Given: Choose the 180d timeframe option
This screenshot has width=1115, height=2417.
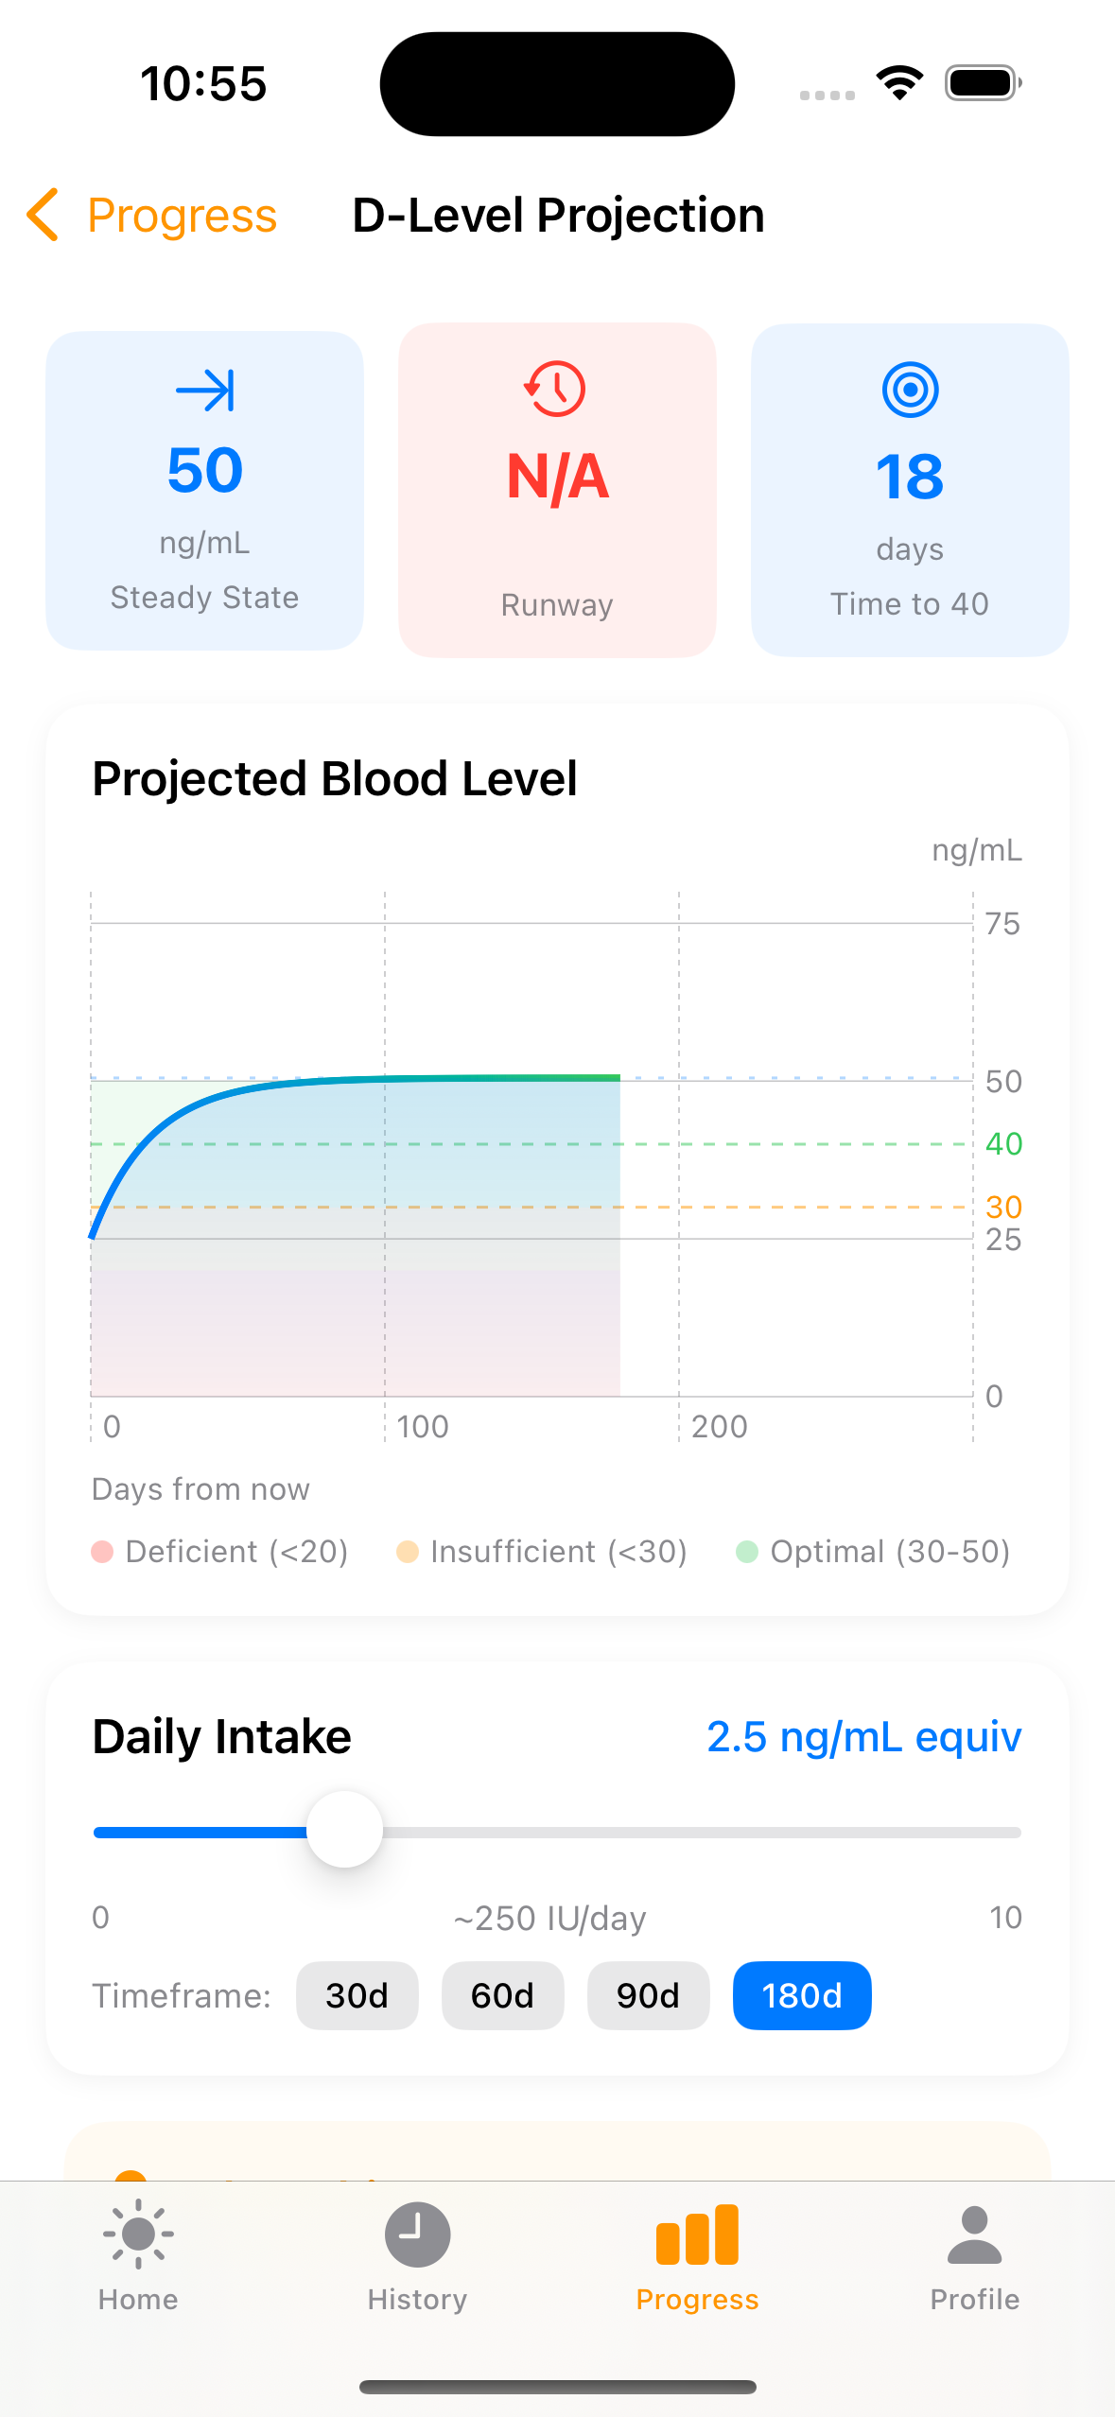Looking at the screenshot, I should click(802, 1995).
